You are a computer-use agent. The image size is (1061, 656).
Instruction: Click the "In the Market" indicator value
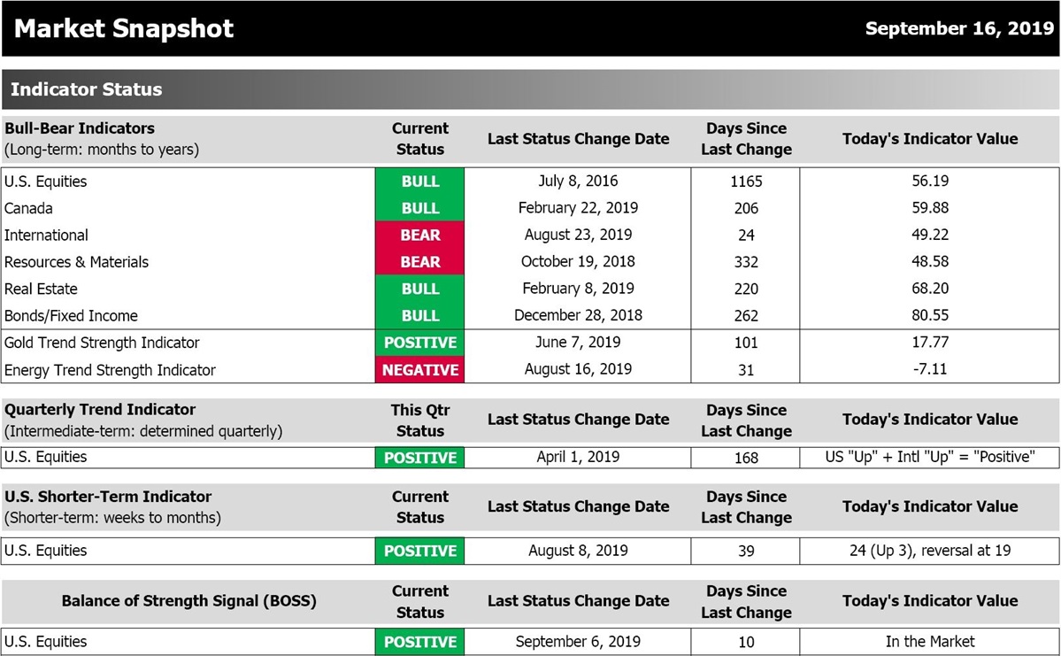click(930, 642)
